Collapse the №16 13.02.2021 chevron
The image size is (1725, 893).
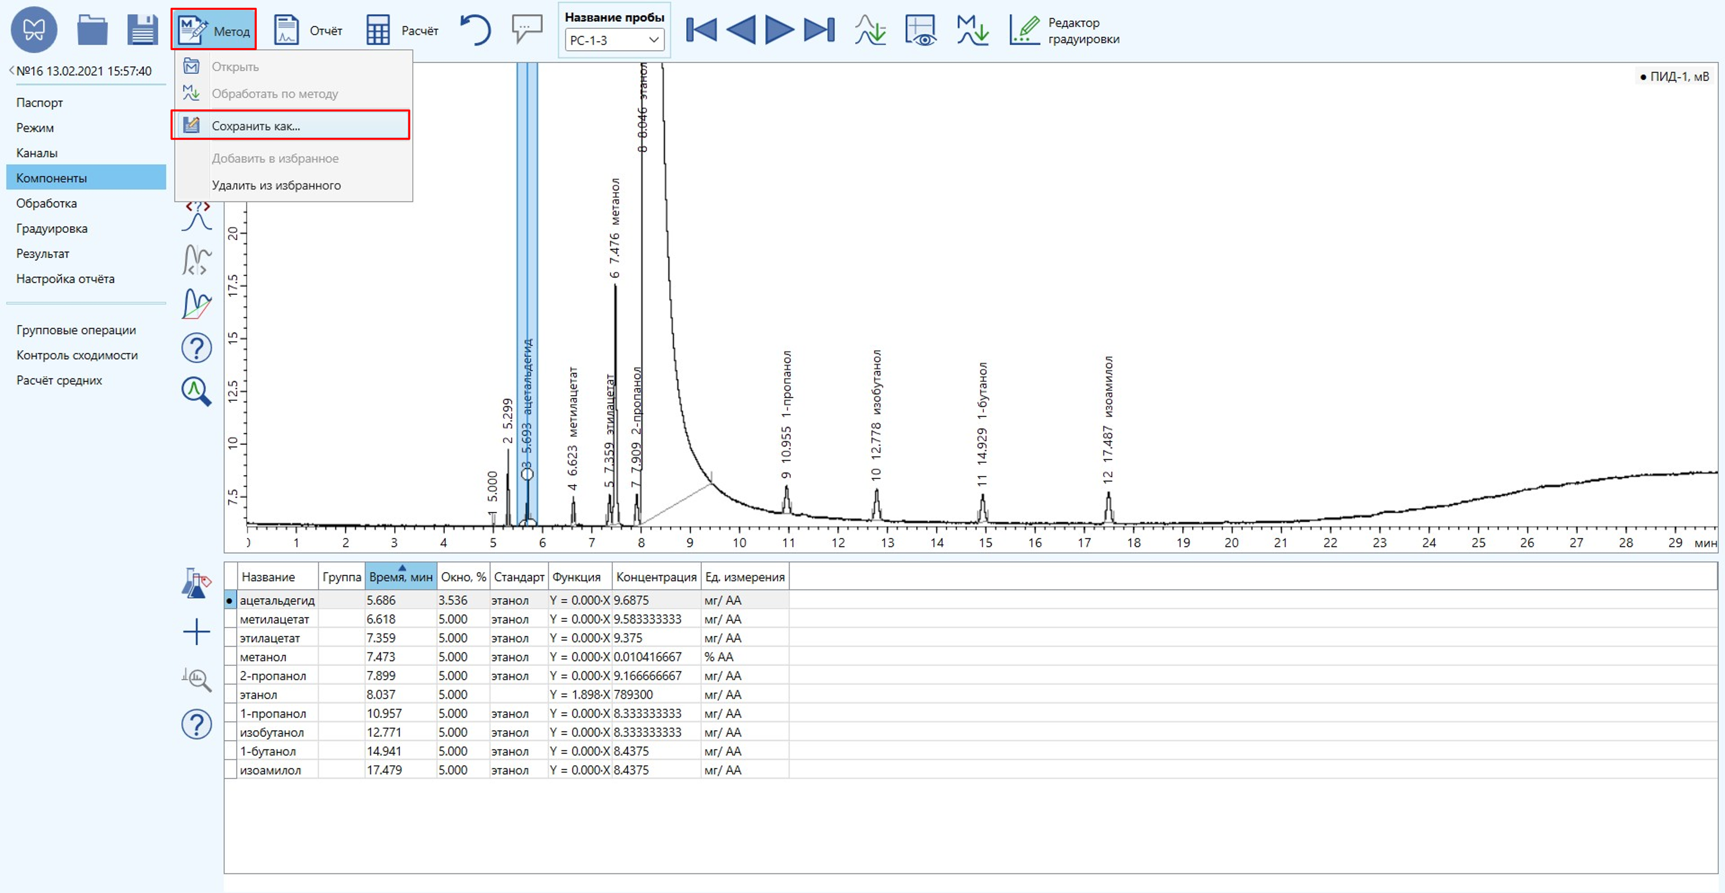coord(11,70)
